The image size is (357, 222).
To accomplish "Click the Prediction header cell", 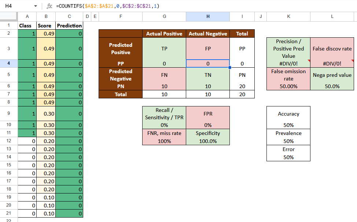I will point(69,26).
